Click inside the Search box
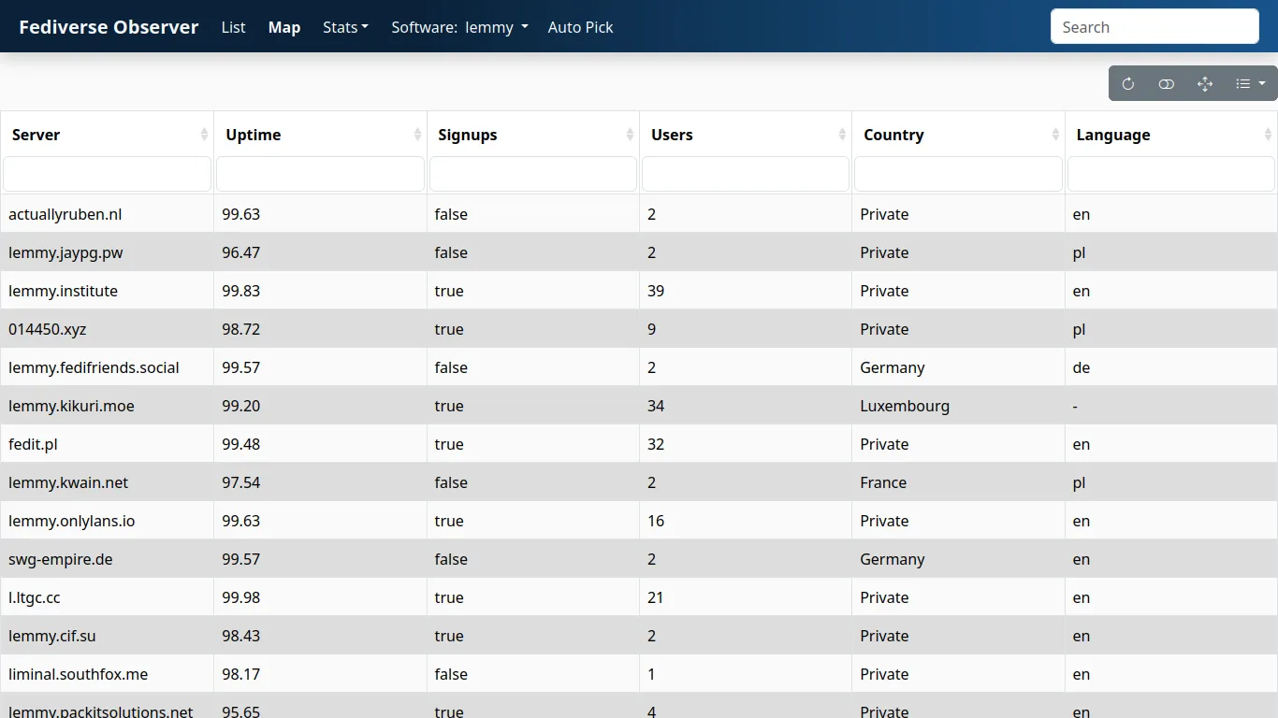1278x718 pixels. (x=1154, y=26)
